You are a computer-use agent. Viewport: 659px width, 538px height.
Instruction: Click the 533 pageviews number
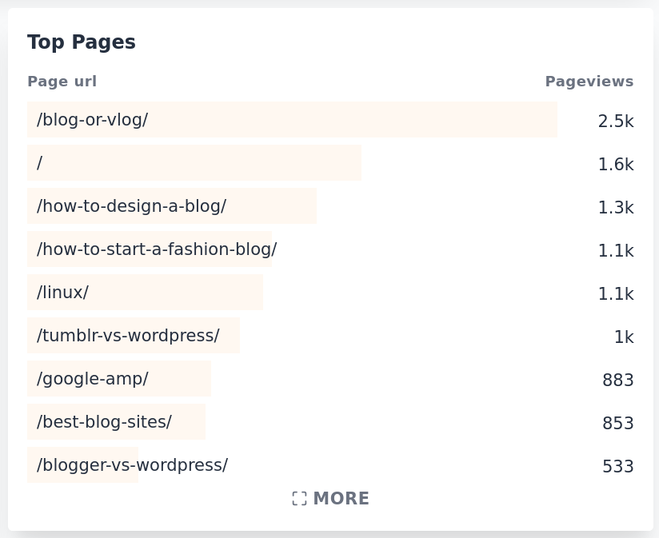[617, 467]
